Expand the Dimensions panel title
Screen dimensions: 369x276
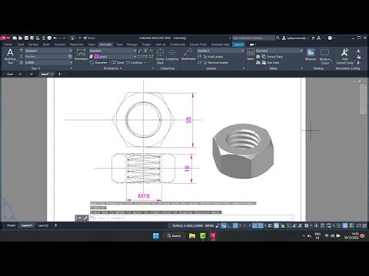coord(112,68)
